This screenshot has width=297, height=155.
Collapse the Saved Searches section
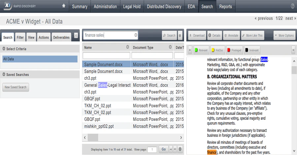click(x=4, y=75)
